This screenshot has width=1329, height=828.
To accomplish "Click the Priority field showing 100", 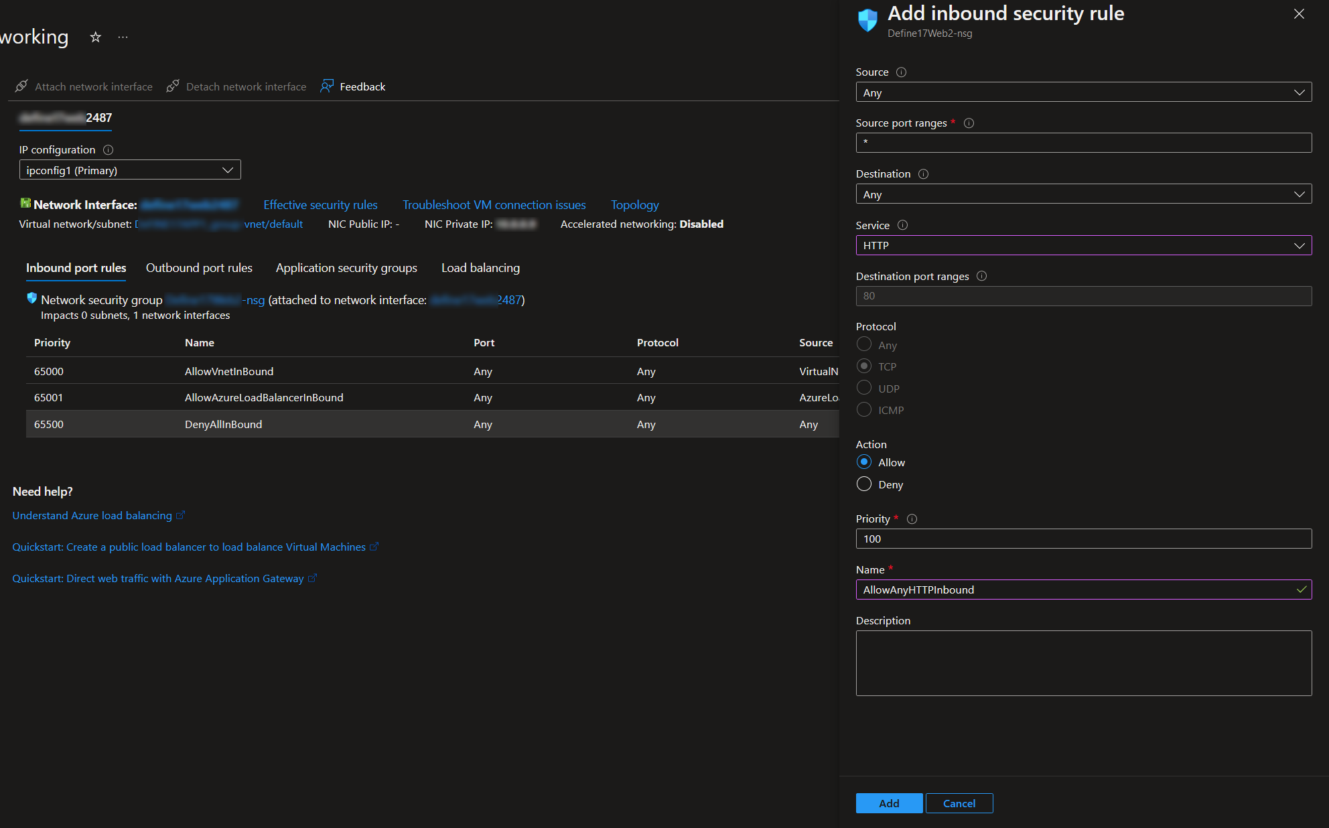I will tap(1083, 539).
